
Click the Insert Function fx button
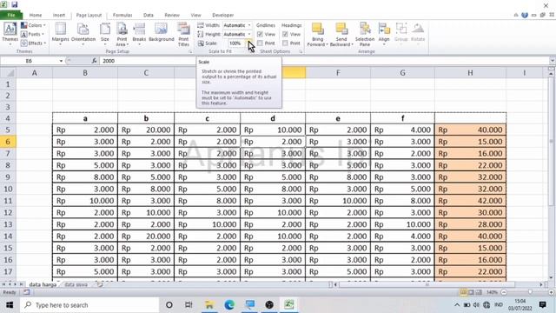(94, 61)
